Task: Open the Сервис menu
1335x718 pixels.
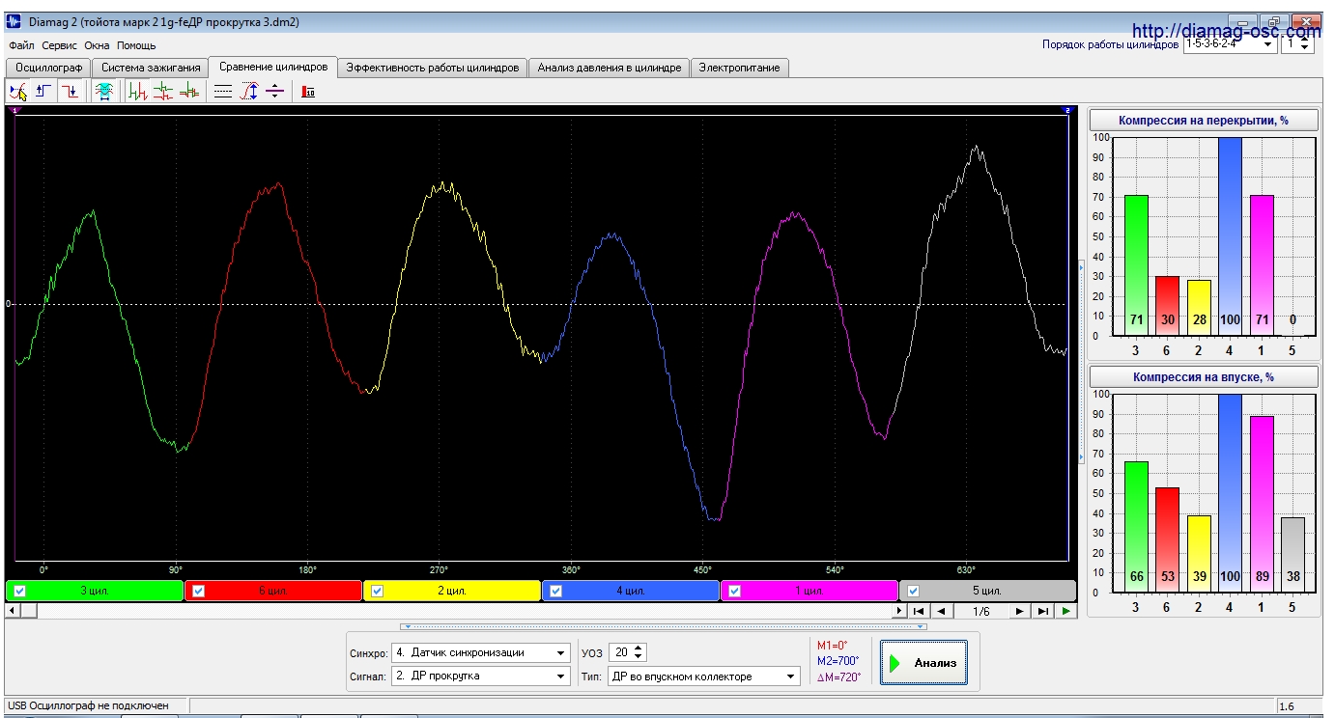Action: click(x=60, y=45)
